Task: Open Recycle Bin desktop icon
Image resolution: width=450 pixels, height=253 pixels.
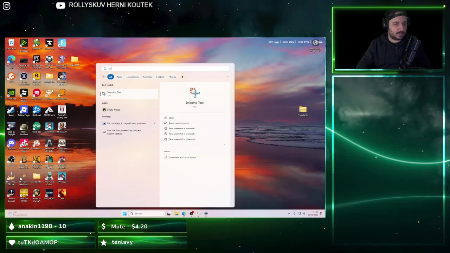Action: click(11, 44)
